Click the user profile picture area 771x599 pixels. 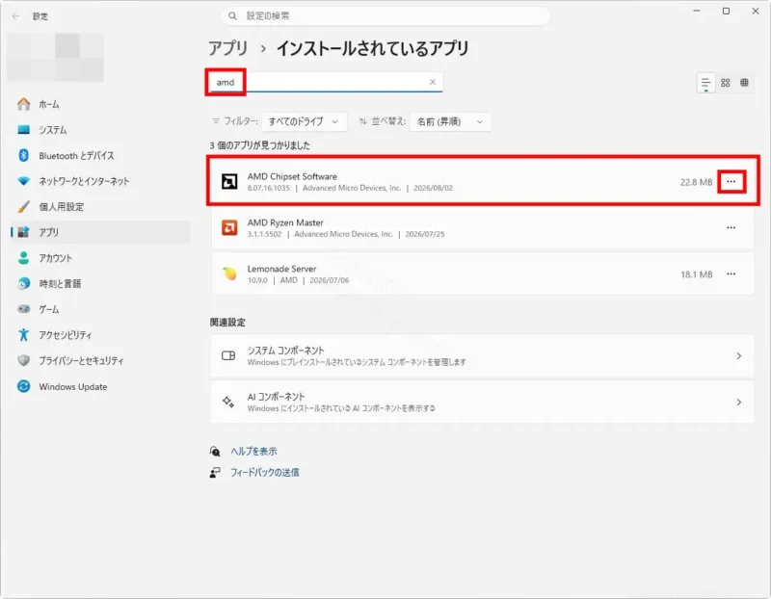pyautogui.click(x=56, y=58)
